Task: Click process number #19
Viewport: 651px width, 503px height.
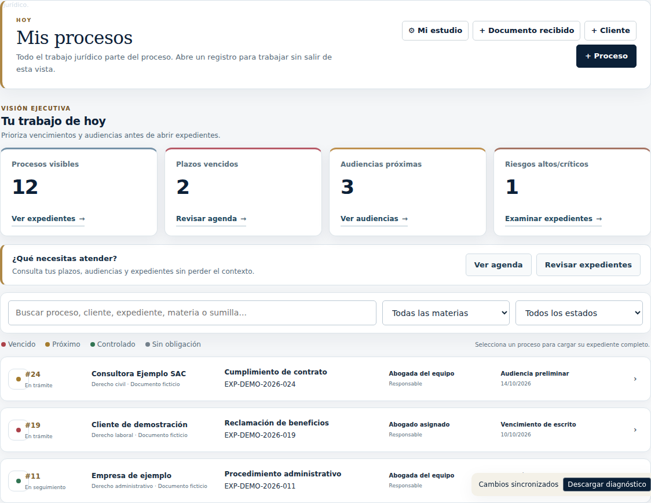Action: [33, 425]
